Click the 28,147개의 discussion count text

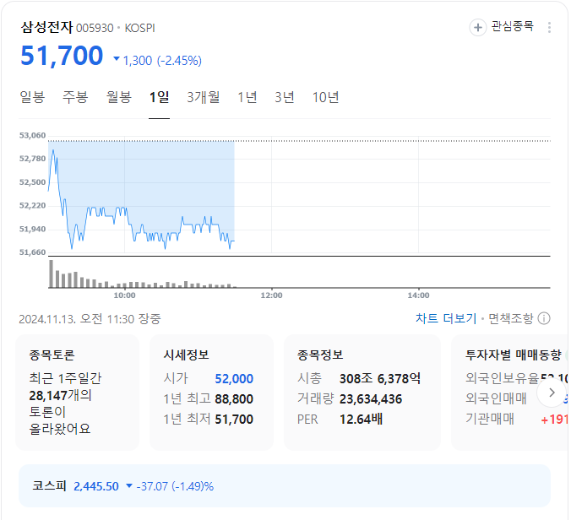[61, 395]
